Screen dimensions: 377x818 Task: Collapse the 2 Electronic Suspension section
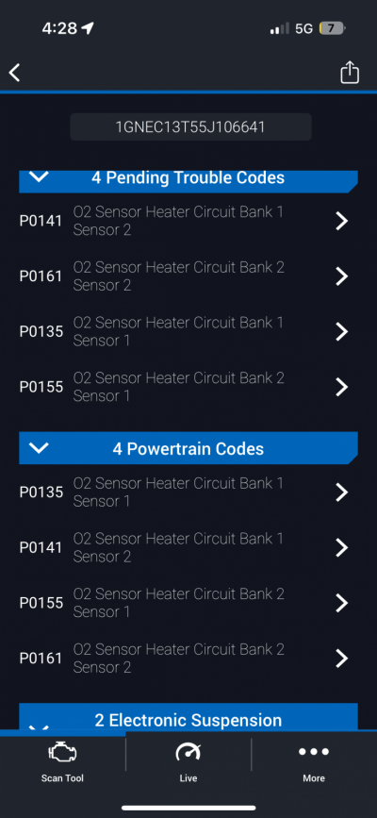(x=39, y=726)
